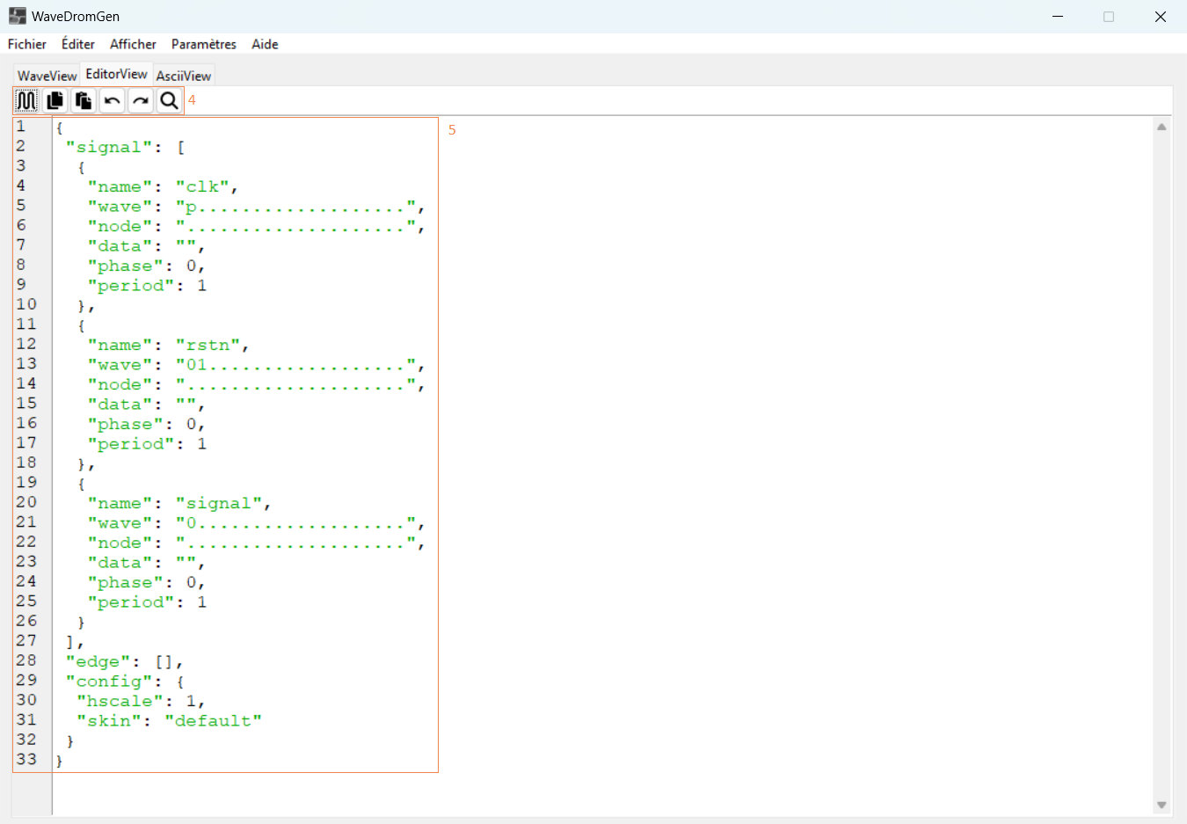The height and width of the screenshot is (824, 1187).
Task: Click the waveform generate icon in toolbar
Action: 26,101
